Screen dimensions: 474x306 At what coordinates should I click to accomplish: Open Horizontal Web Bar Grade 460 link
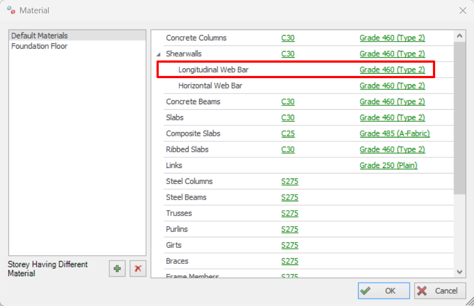click(x=392, y=86)
